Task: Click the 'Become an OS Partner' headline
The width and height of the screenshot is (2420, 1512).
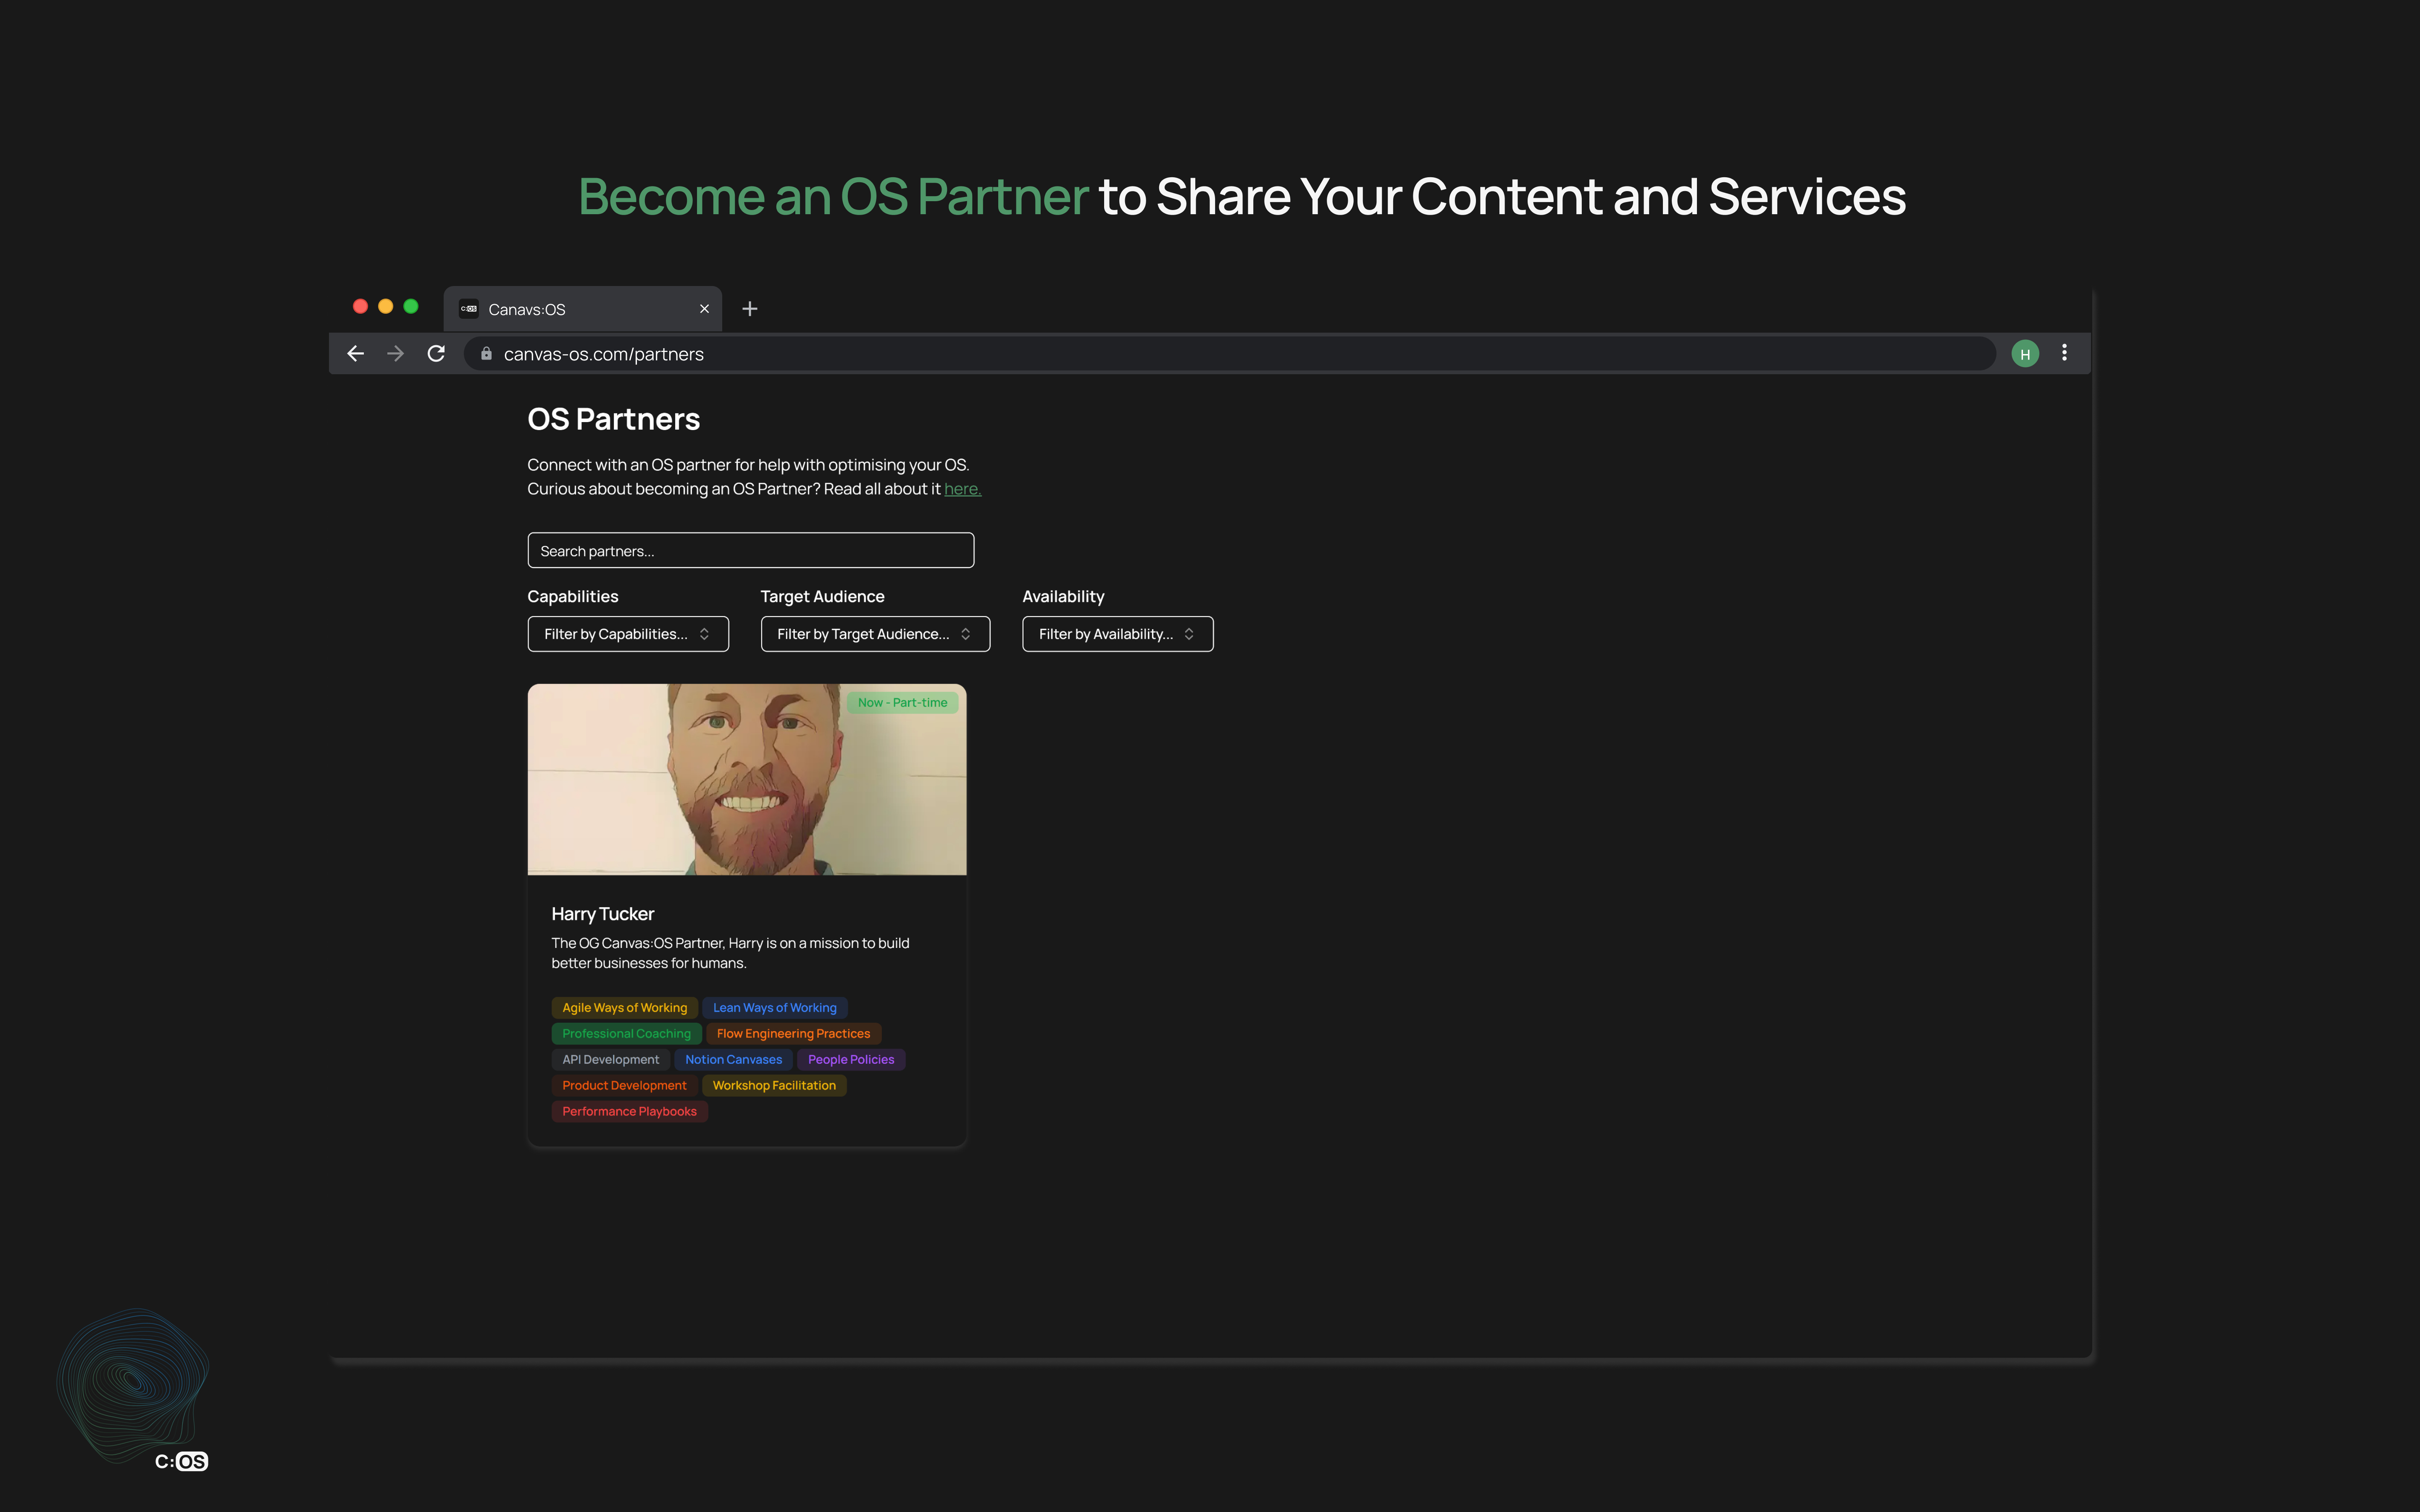Action: 833,196
